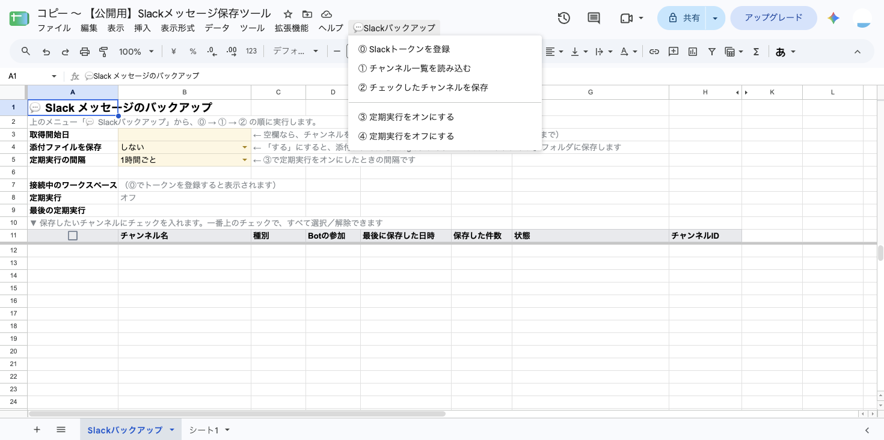
Task: Open 拡張機能 menu
Action: tap(292, 28)
